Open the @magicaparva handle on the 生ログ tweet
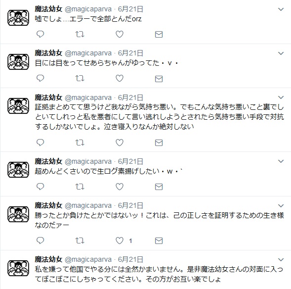The height and width of the screenshot is (289, 291). [88, 161]
